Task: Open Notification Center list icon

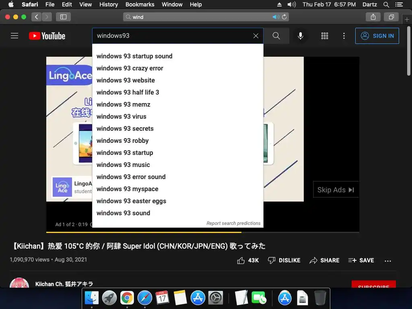Action: coord(399,4)
